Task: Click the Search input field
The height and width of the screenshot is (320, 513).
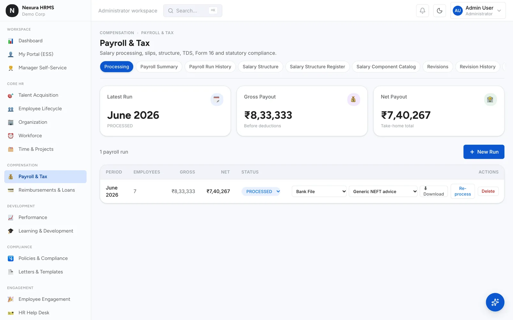Action: (x=193, y=11)
